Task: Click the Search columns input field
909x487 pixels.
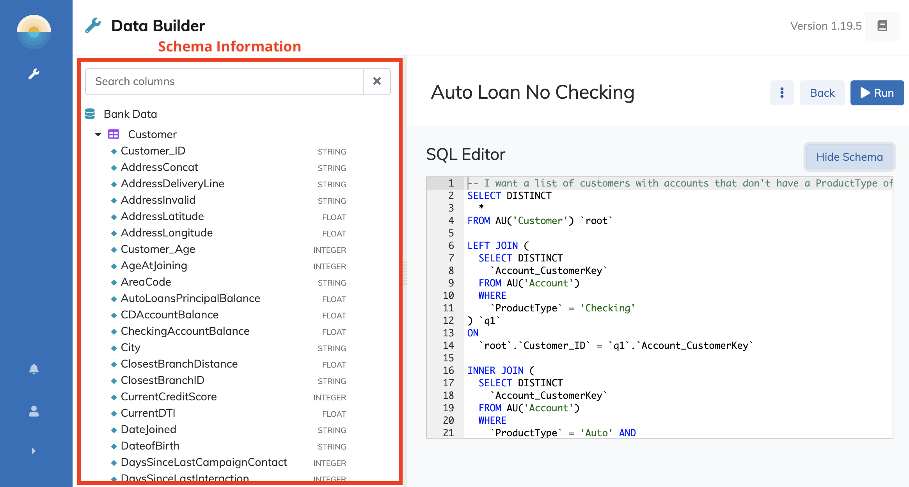Action: coord(224,81)
